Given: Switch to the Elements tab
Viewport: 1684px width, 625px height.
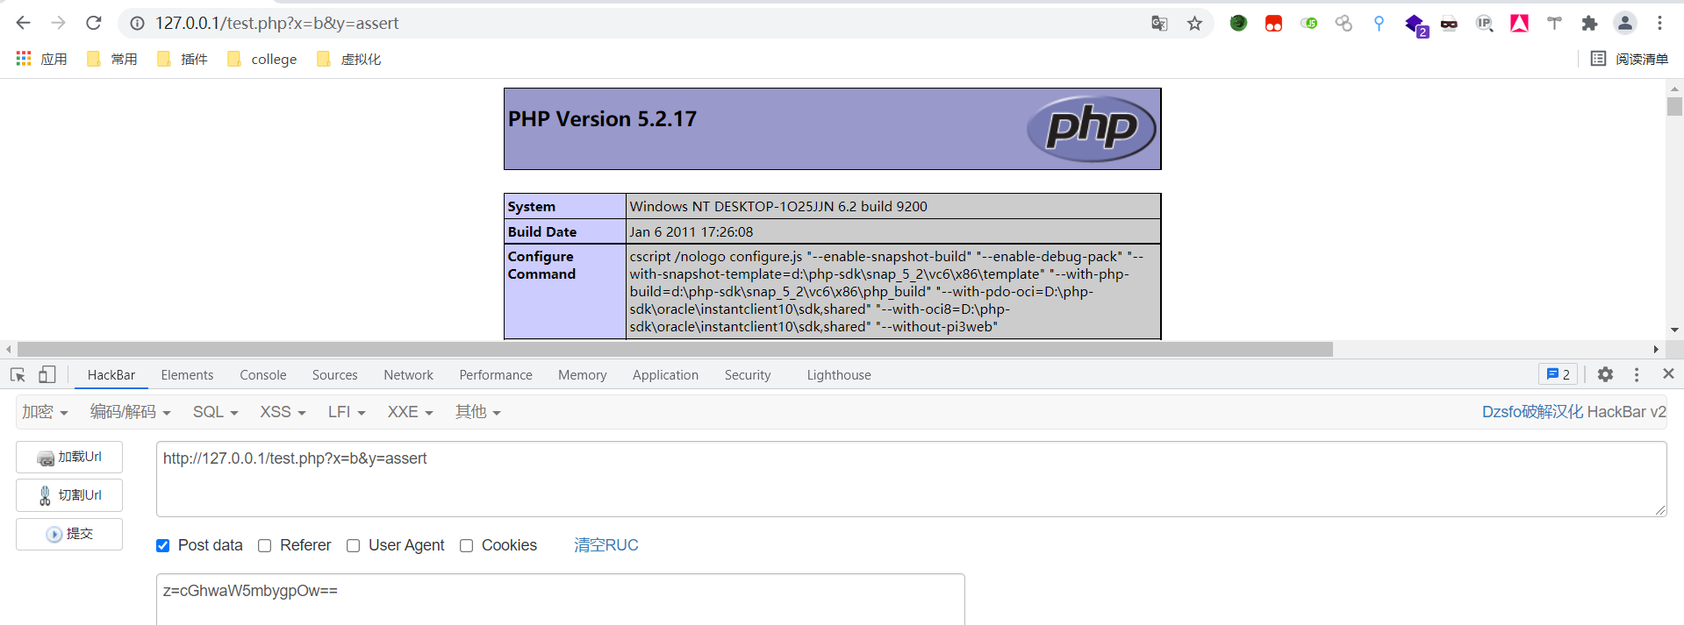Looking at the screenshot, I should tap(187, 375).
